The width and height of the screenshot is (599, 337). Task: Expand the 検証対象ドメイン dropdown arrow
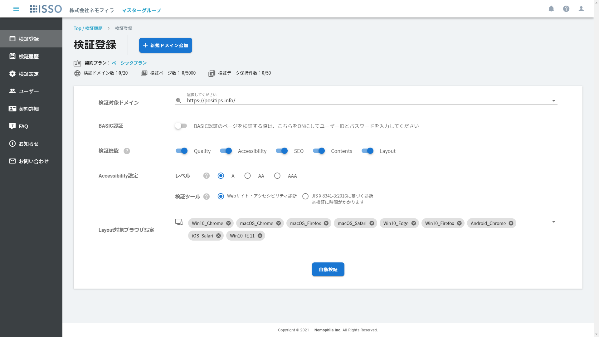pos(554,101)
